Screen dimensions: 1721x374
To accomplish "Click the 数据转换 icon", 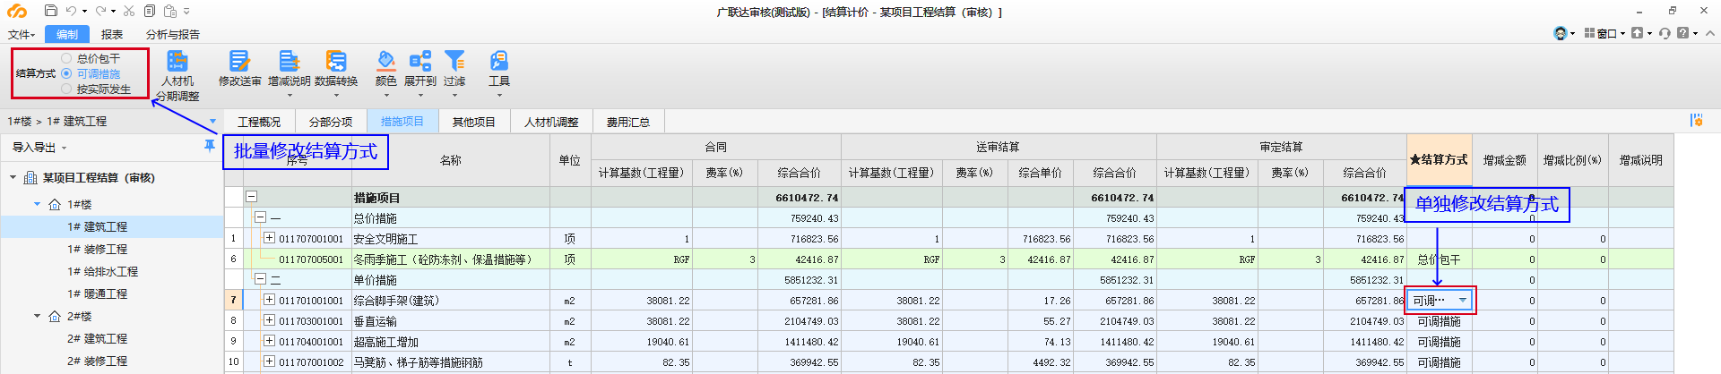I will click(336, 63).
